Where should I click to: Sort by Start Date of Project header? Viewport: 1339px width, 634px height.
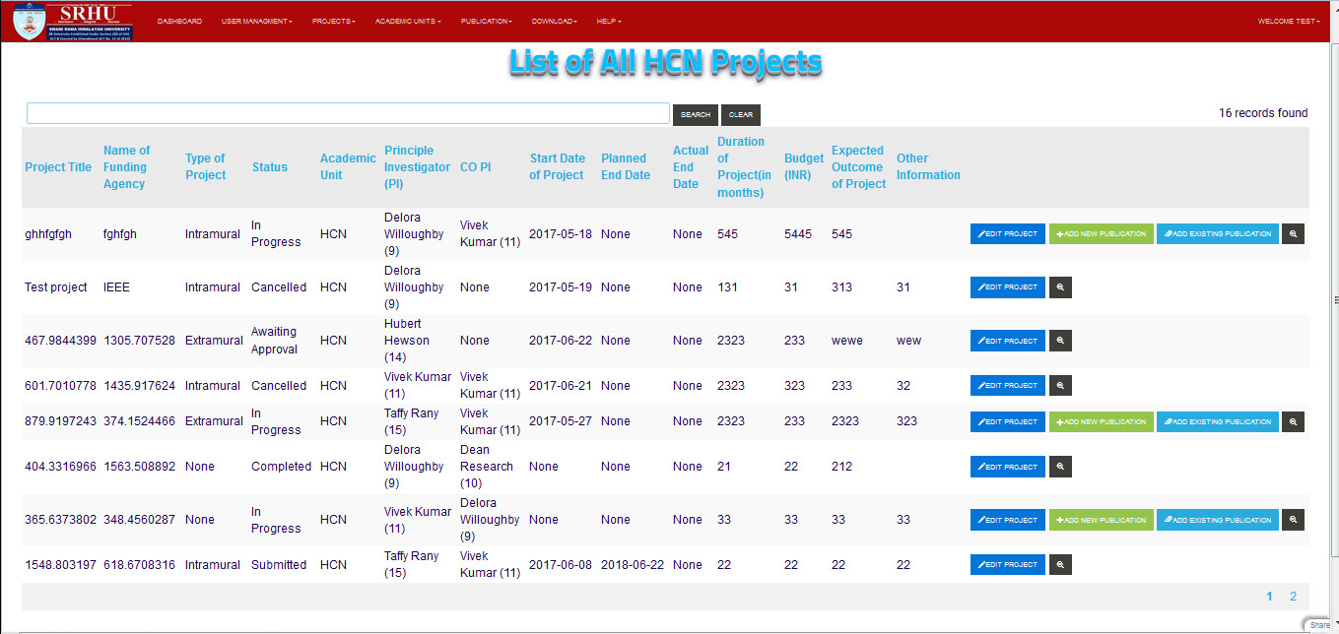(x=557, y=166)
